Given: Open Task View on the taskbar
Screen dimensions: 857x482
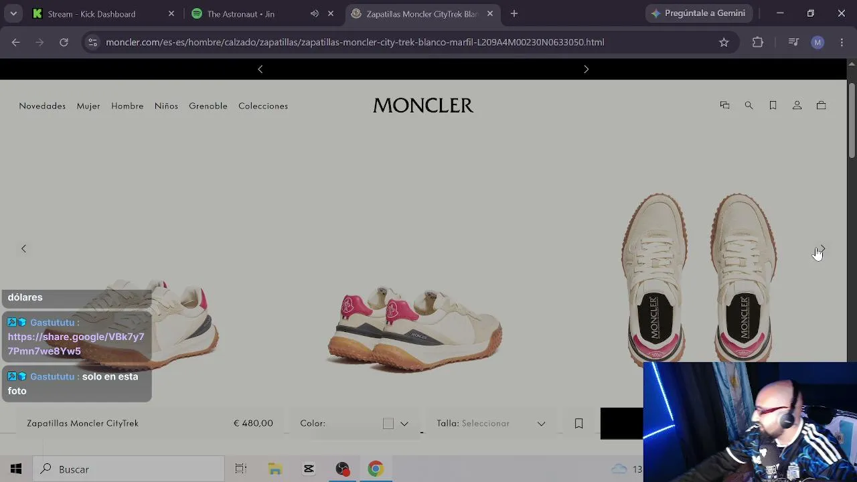Looking at the screenshot, I should [x=241, y=469].
